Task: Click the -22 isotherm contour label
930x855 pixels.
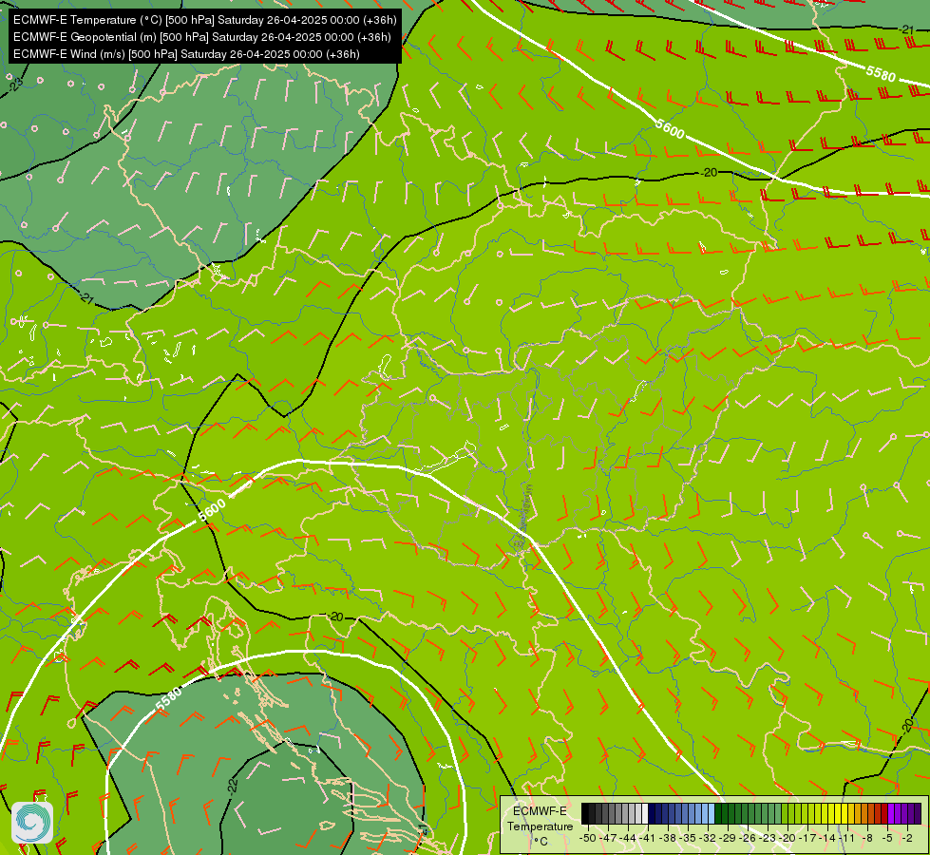Action: click(233, 786)
